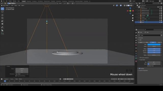Set light type to Area
The width and height of the screenshot is (163, 91).
point(159,42)
